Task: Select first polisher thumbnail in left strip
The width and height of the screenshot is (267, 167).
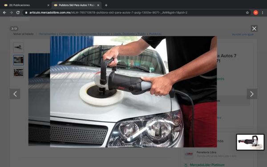Action: tap(19, 47)
